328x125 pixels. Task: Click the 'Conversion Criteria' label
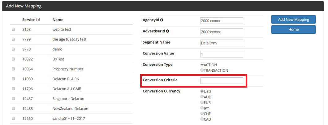coord(160,80)
